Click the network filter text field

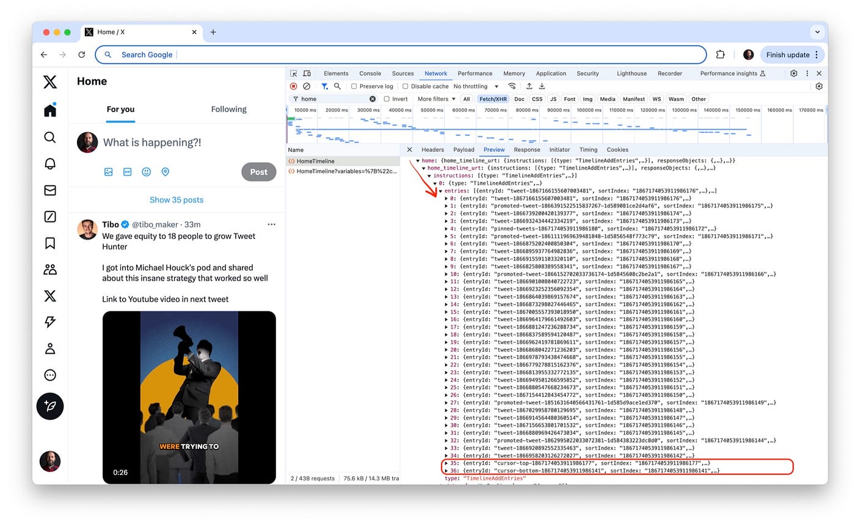(335, 99)
